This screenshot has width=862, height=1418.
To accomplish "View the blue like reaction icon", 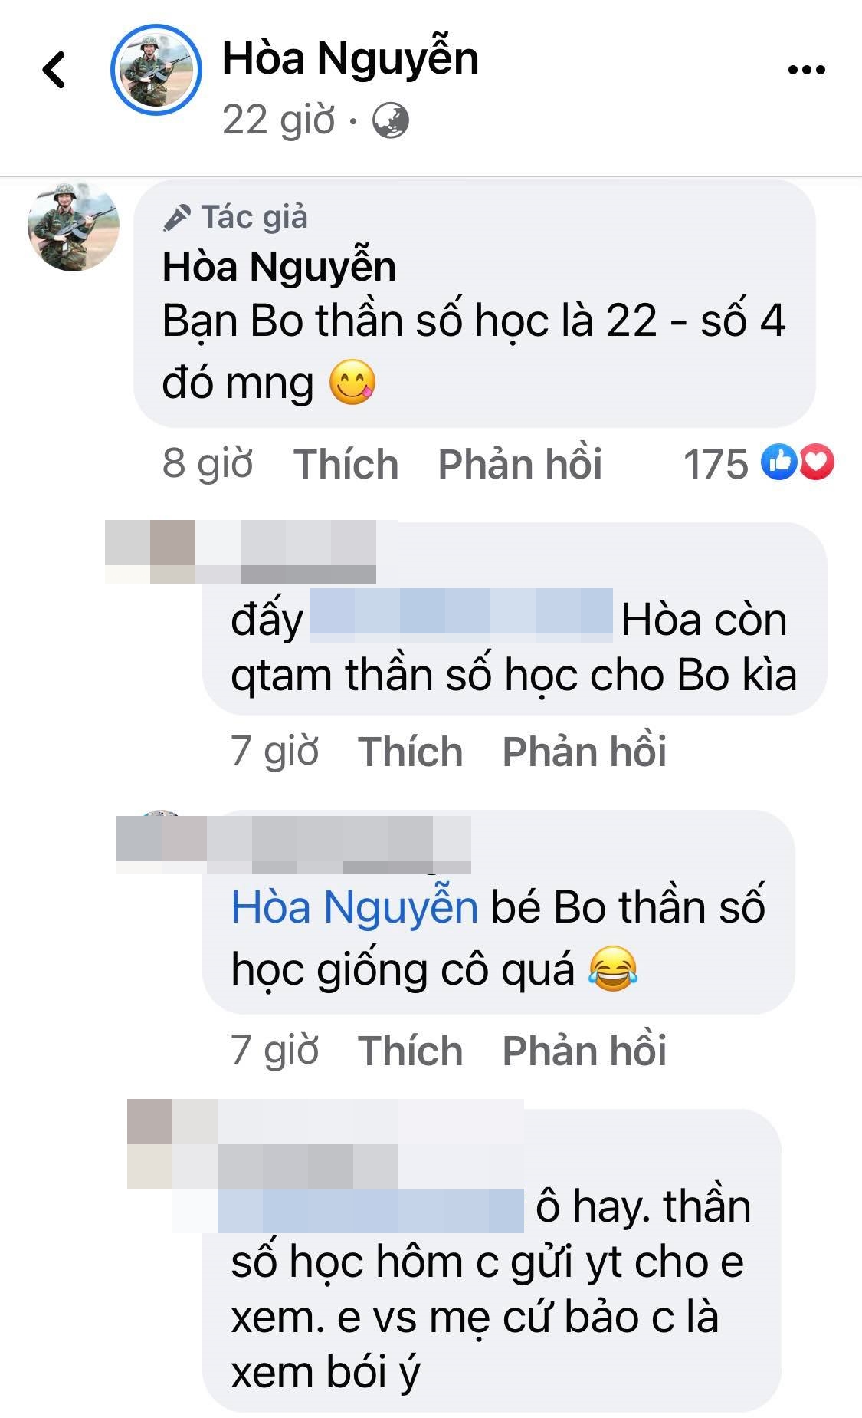I will tap(779, 462).
